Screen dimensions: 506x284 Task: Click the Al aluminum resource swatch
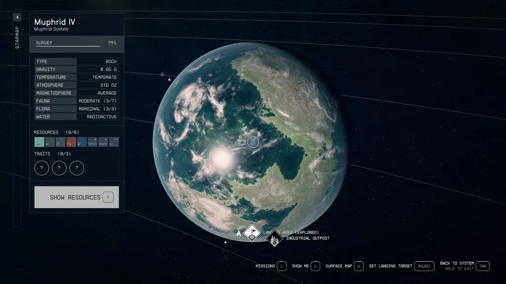[50, 142]
